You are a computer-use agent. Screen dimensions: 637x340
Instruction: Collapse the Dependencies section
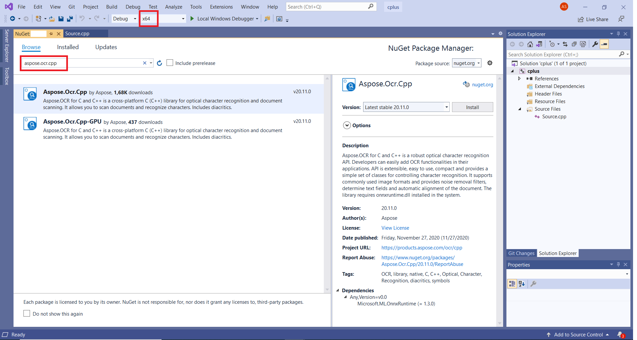coord(338,290)
